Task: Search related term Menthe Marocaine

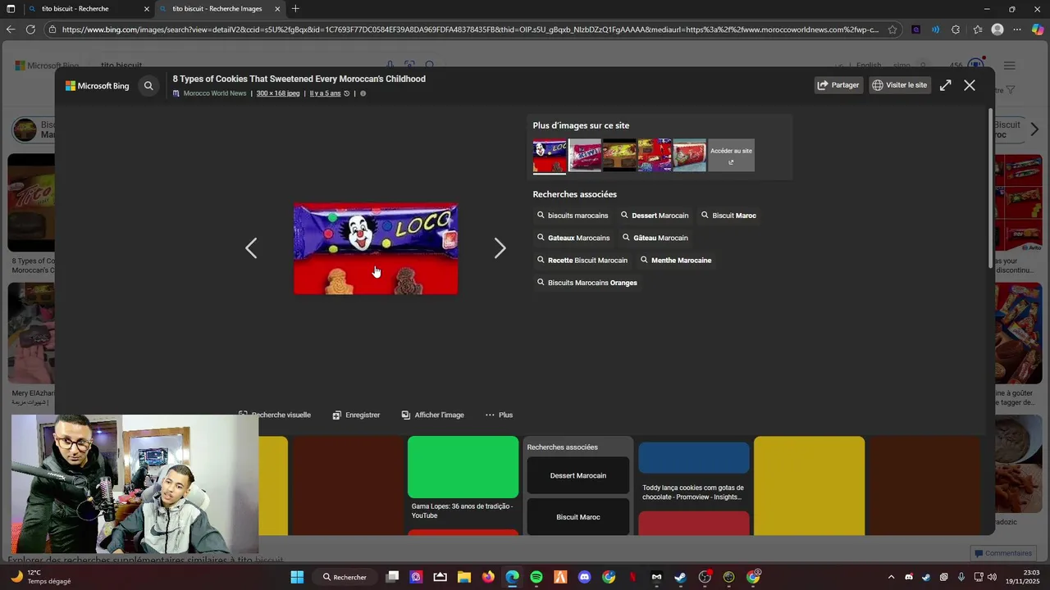Action: click(x=676, y=260)
